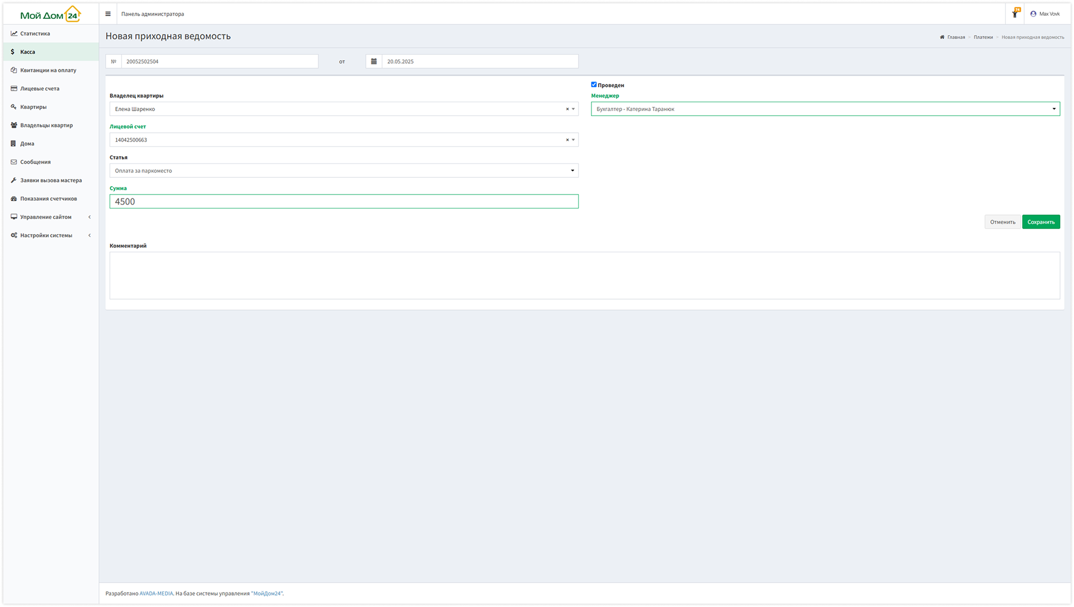The height and width of the screenshot is (607, 1074).
Task: Follow the Платежи breadcrumb link
Action: click(x=983, y=37)
